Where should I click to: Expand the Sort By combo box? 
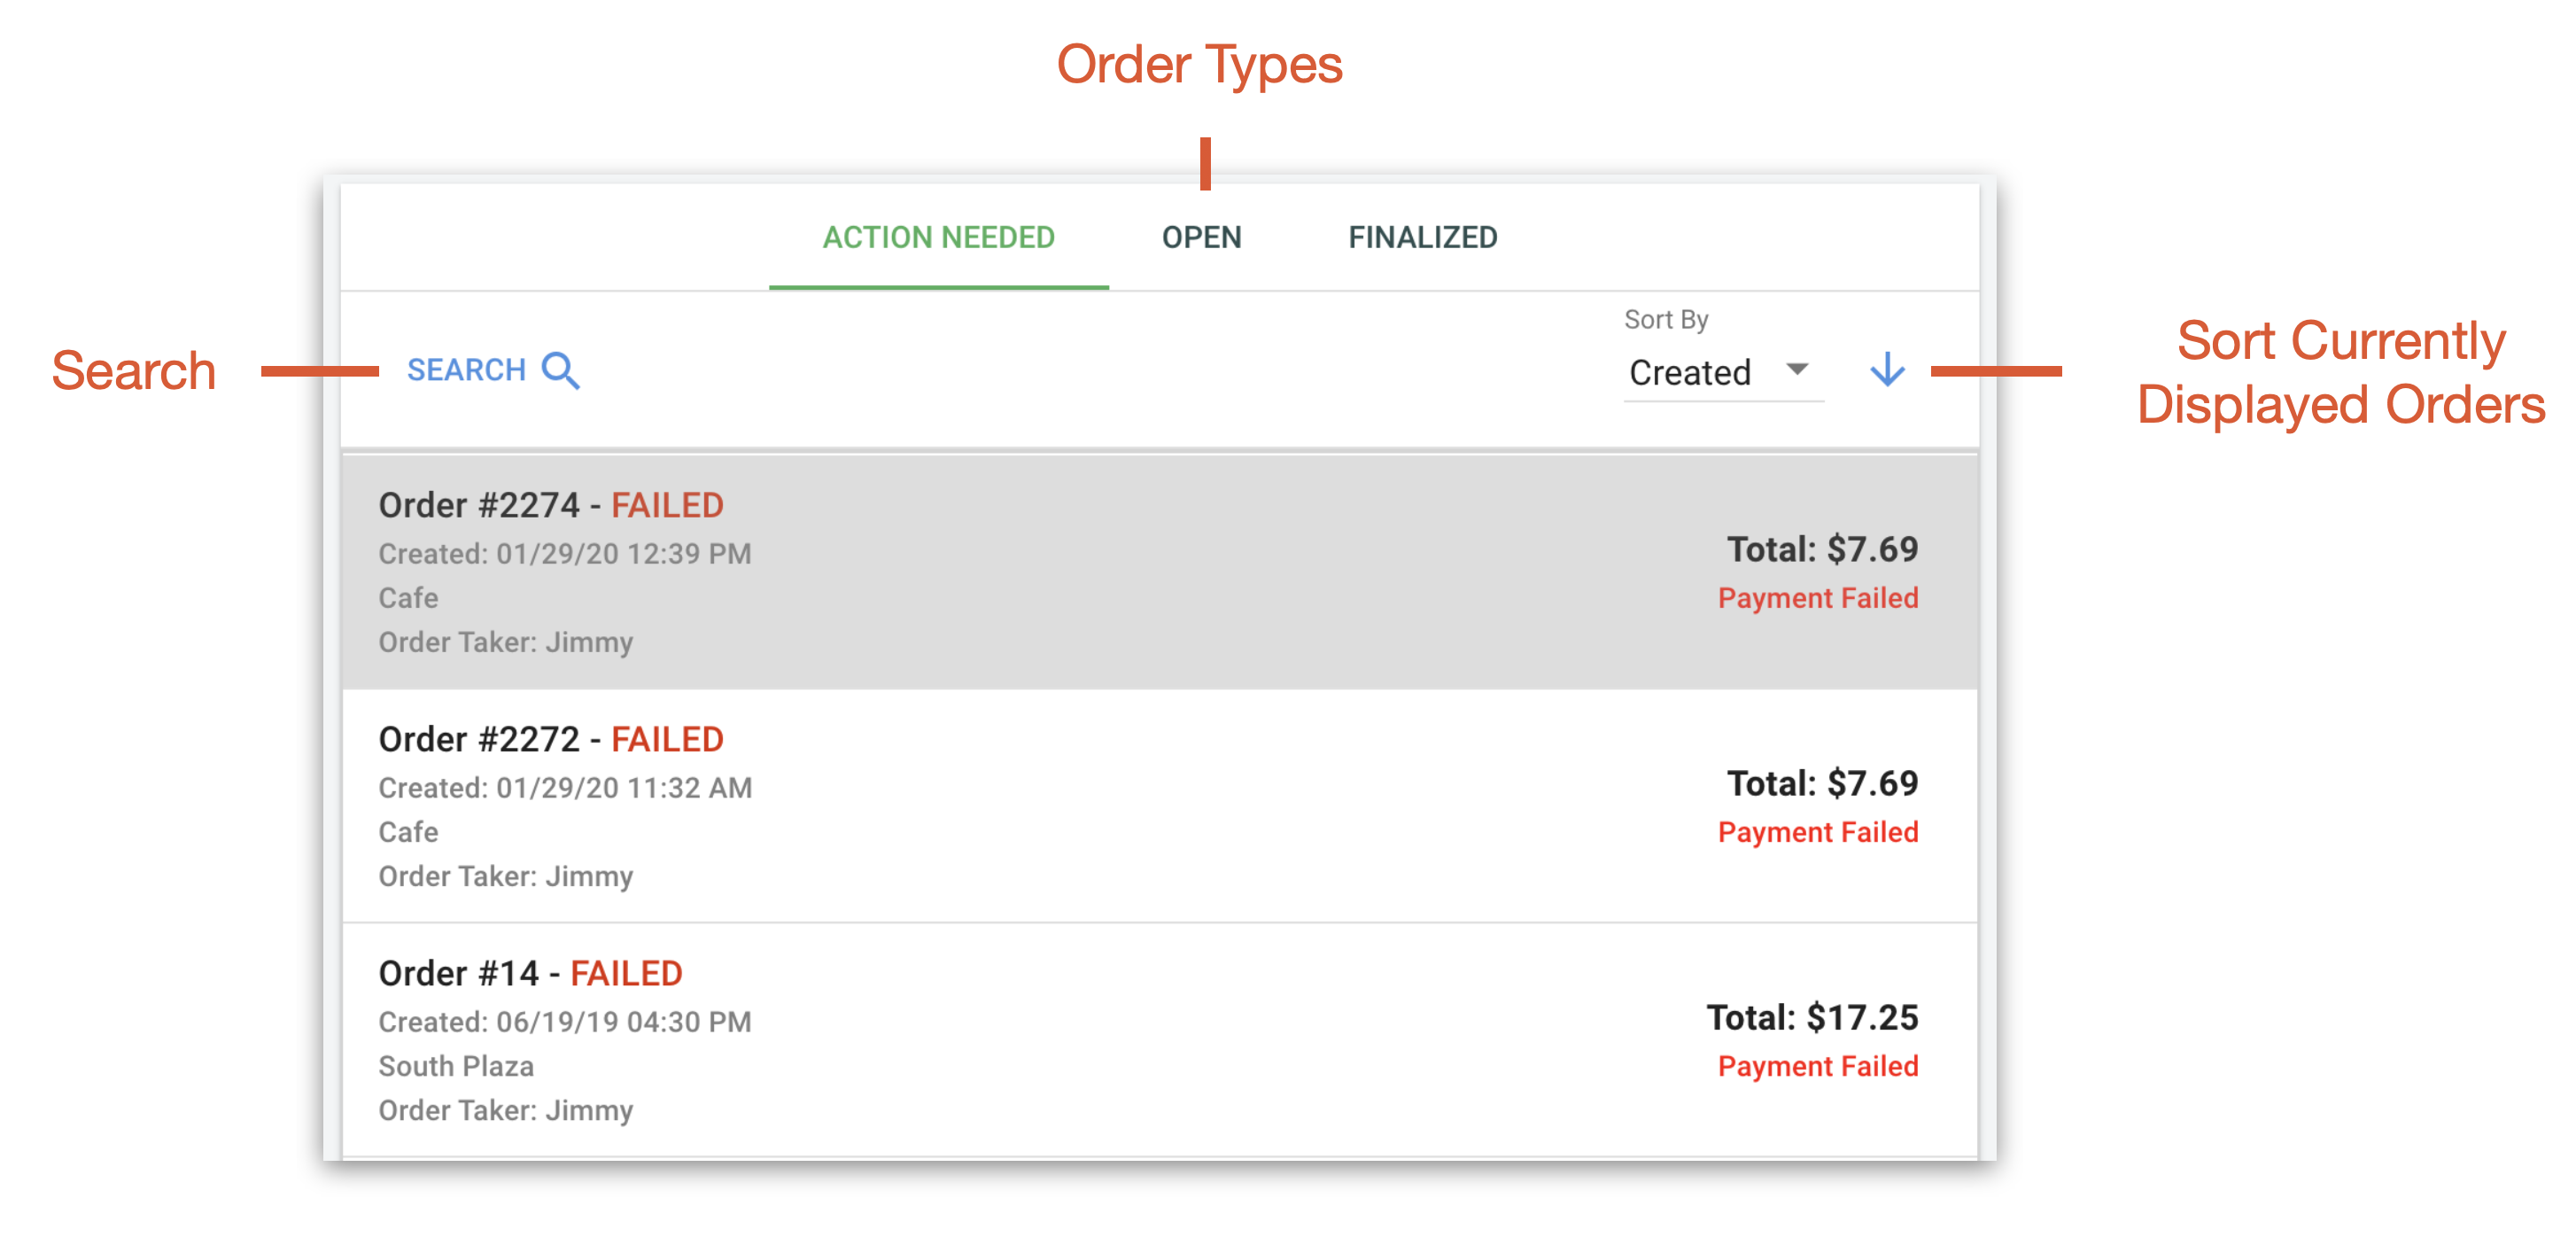pos(1722,371)
